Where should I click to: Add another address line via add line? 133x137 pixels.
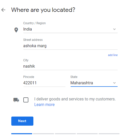(113, 55)
